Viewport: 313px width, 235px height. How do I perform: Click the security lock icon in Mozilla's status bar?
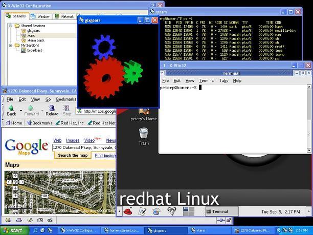[229, 220]
